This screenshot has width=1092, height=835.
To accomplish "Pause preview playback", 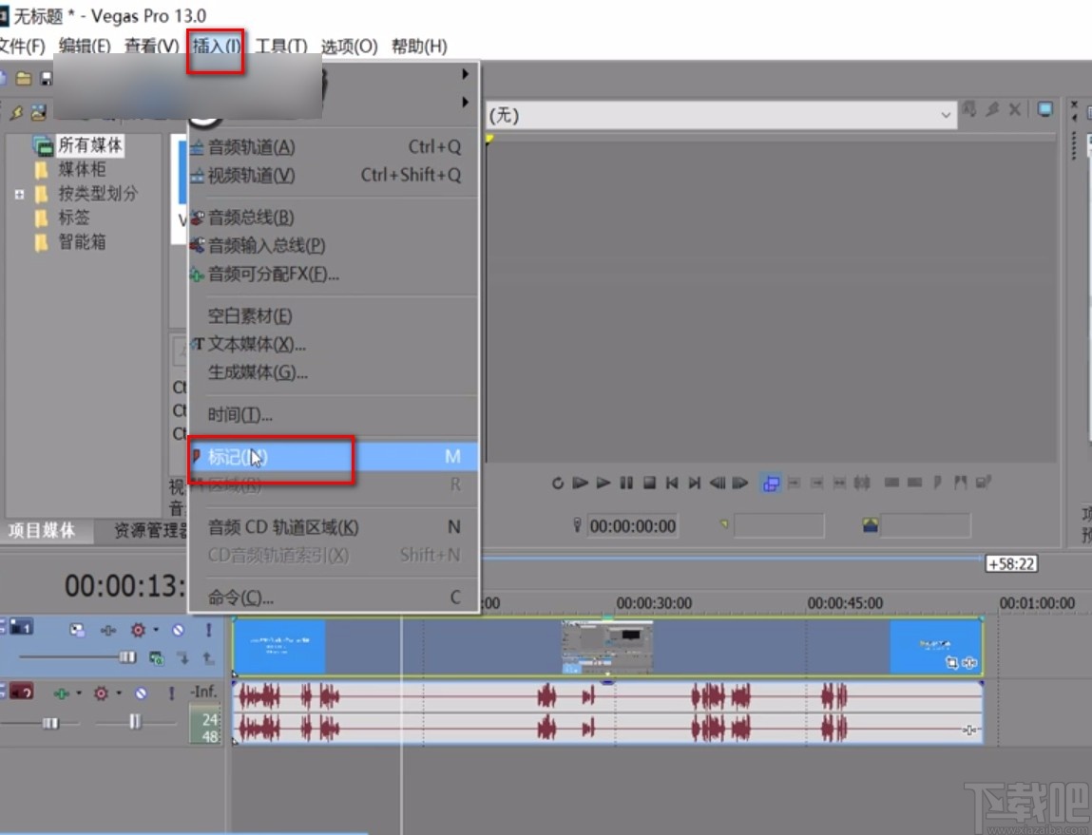I will [626, 483].
